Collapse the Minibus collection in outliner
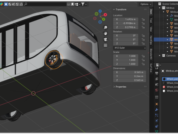This screenshot has height=134, width=178. [159, 8]
